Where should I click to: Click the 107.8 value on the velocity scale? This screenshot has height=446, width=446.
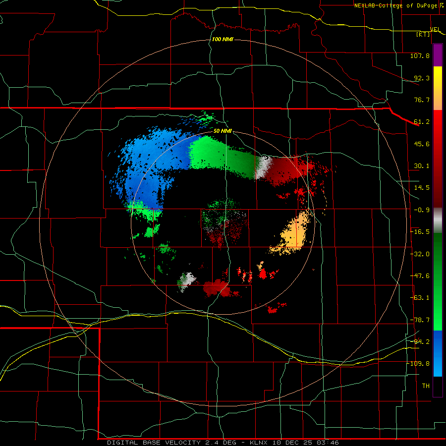[x=420, y=56]
